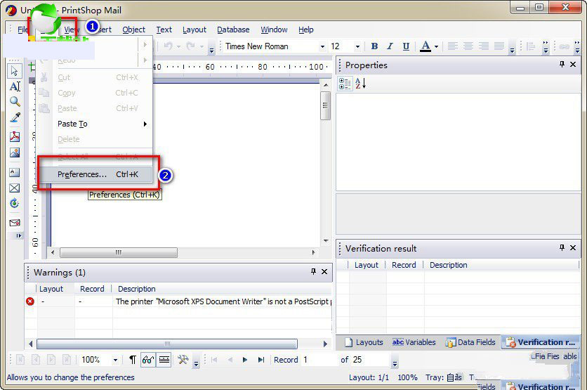Select the circular-arrow tool in the left toolbox

coord(15,203)
